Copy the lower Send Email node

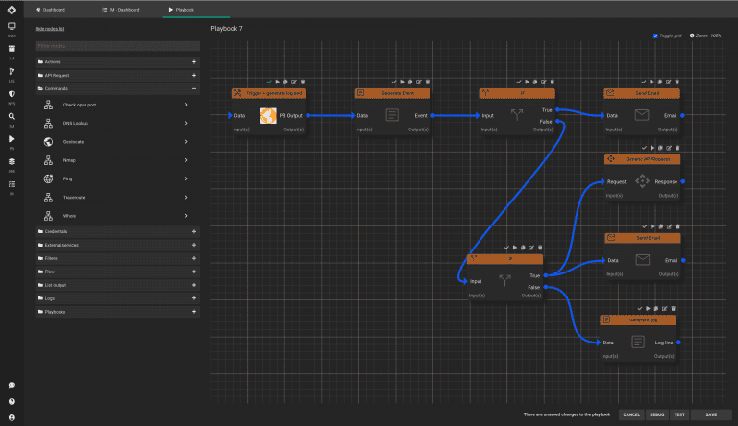pyautogui.click(x=661, y=226)
